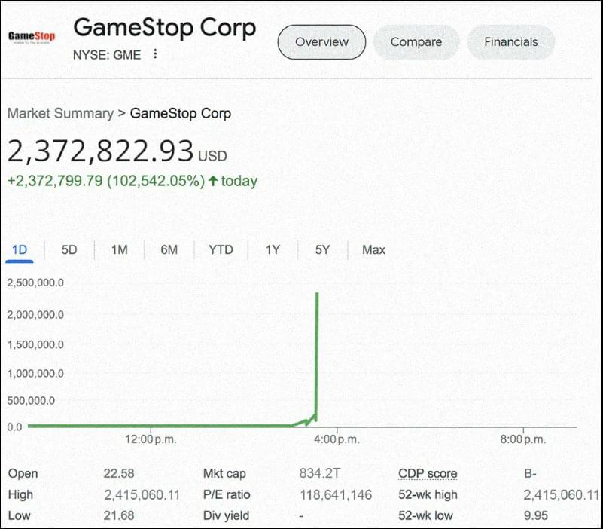Open the three-dot menu beside NYSE: GME
Viewport: 603px width, 529px height.
(x=155, y=54)
